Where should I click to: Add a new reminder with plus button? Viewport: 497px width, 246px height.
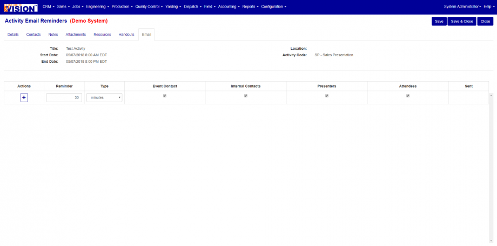(24, 97)
